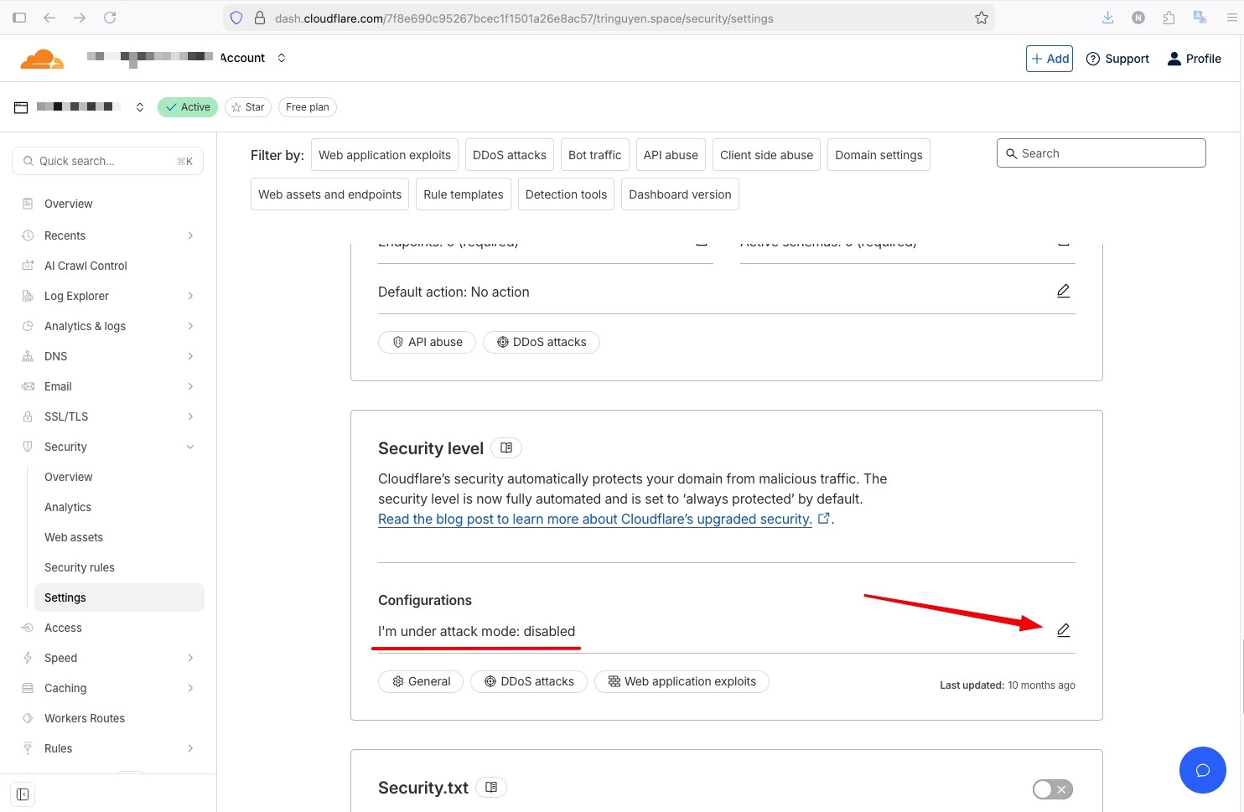This screenshot has height=812, width=1244.
Task: Collapse the sidebar with the bottom-left icon
Action: point(22,794)
